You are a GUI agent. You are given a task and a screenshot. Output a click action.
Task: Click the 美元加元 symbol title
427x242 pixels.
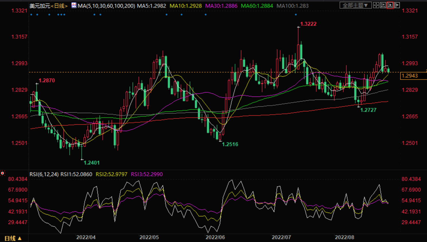[x=40, y=6]
